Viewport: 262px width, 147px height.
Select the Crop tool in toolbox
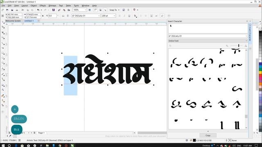tap(3, 33)
